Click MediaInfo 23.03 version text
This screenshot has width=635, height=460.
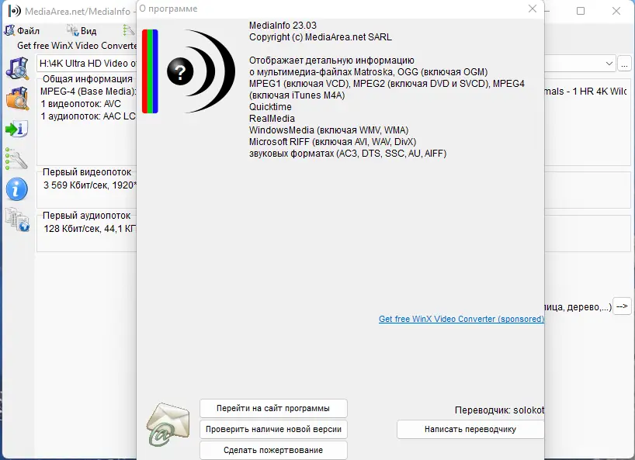pyautogui.click(x=283, y=26)
